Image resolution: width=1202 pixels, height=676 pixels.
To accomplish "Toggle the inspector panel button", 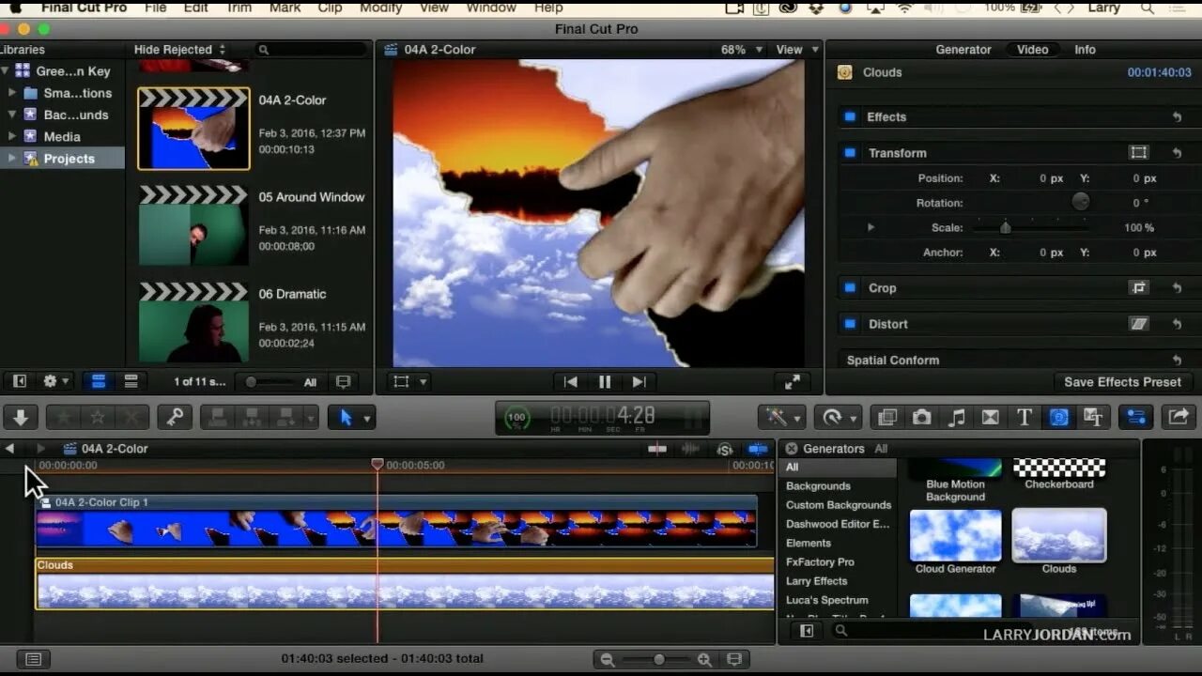I will tap(1136, 418).
